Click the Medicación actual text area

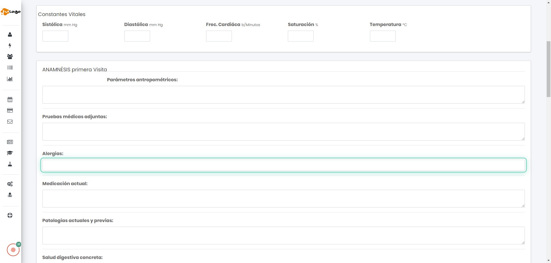point(284,199)
